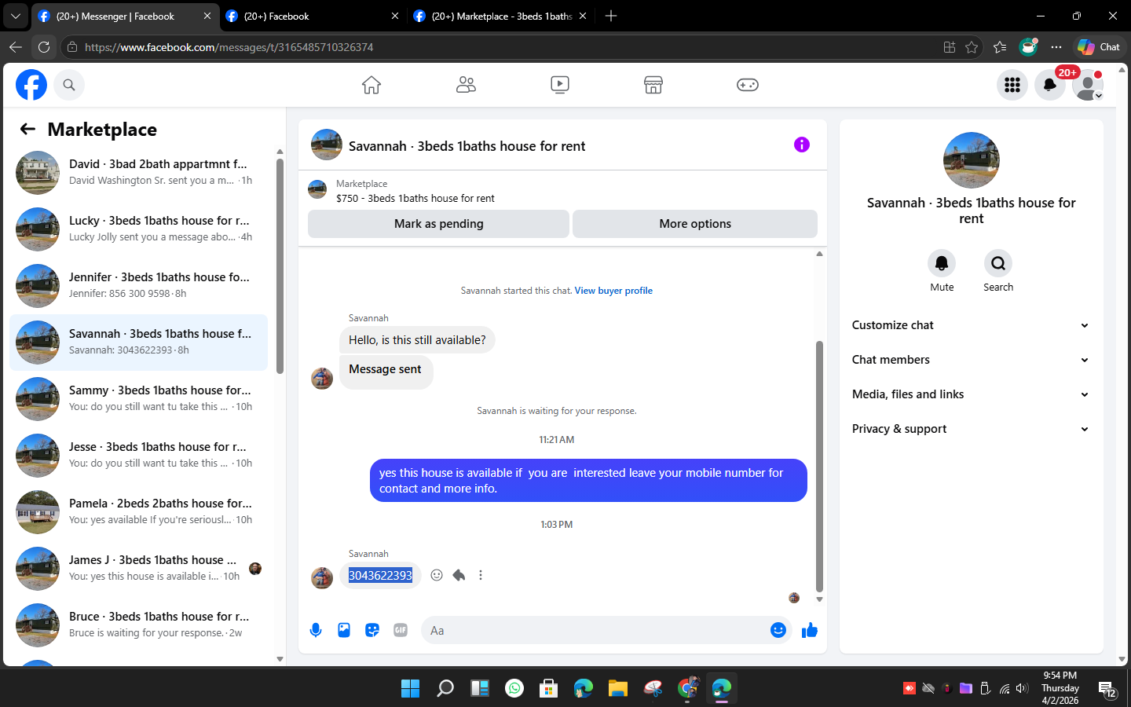Expand Media, files and links section
1131x707 pixels.
pos(971,394)
